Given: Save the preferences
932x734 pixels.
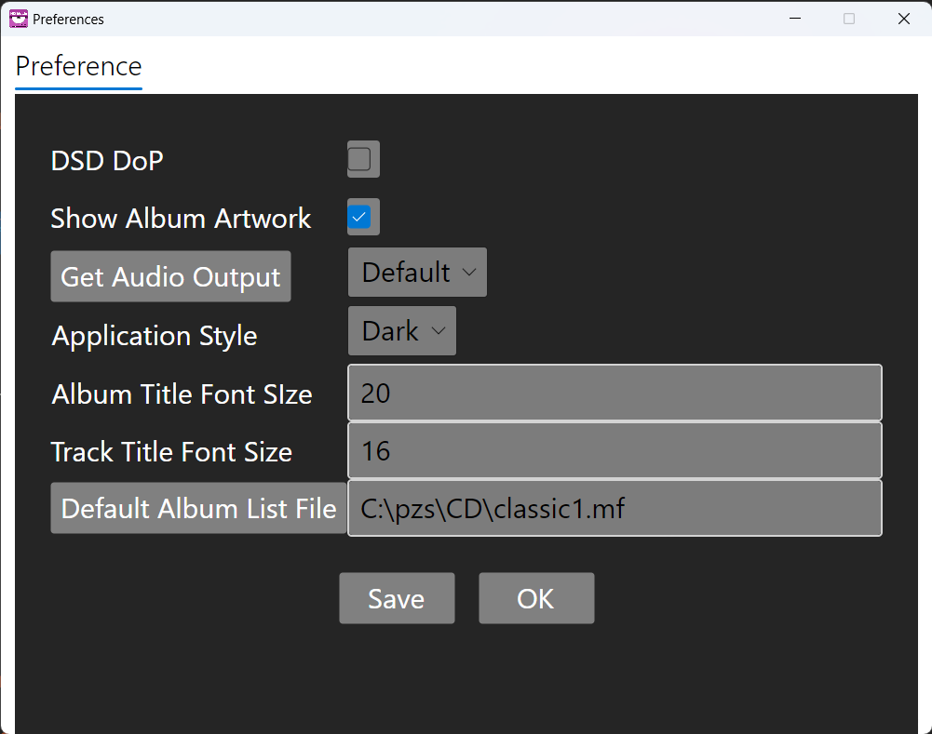Looking at the screenshot, I should click(x=397, y=598).
